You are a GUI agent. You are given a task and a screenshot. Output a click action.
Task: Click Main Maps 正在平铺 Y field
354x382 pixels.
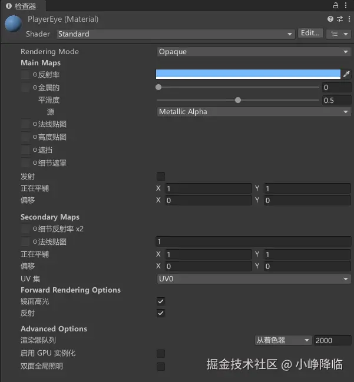click(x=307, y=188)
